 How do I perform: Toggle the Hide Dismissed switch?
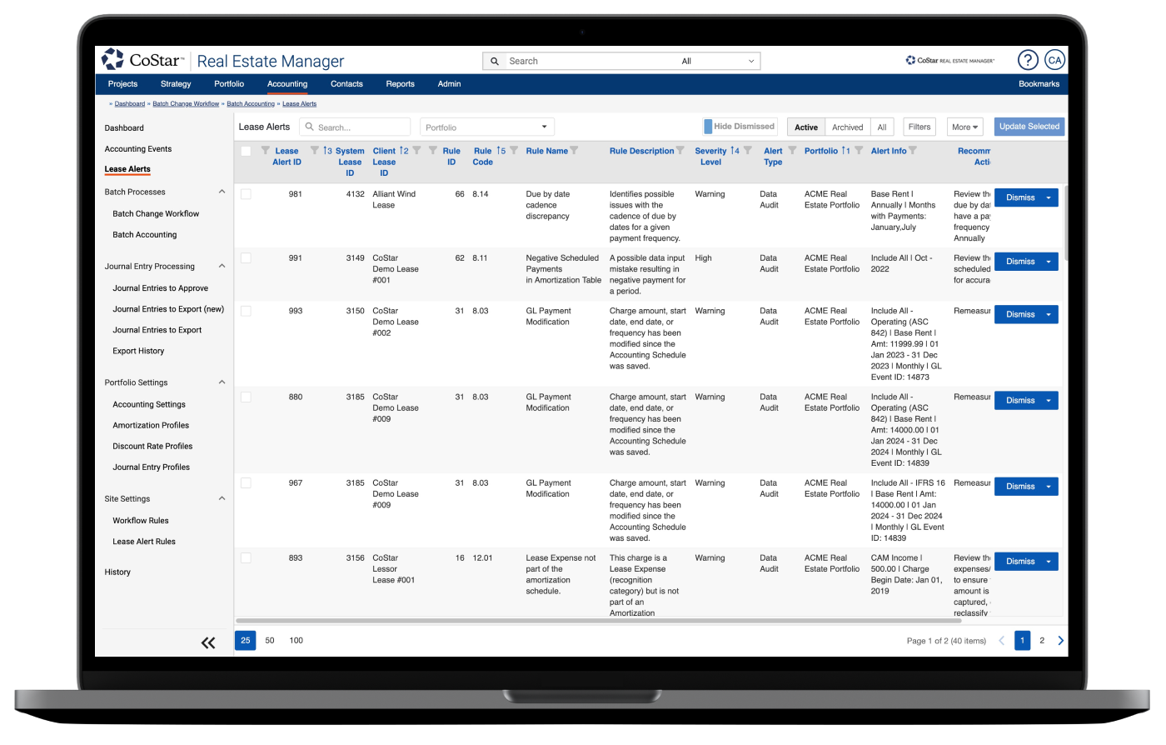click(x=709, y=127)
